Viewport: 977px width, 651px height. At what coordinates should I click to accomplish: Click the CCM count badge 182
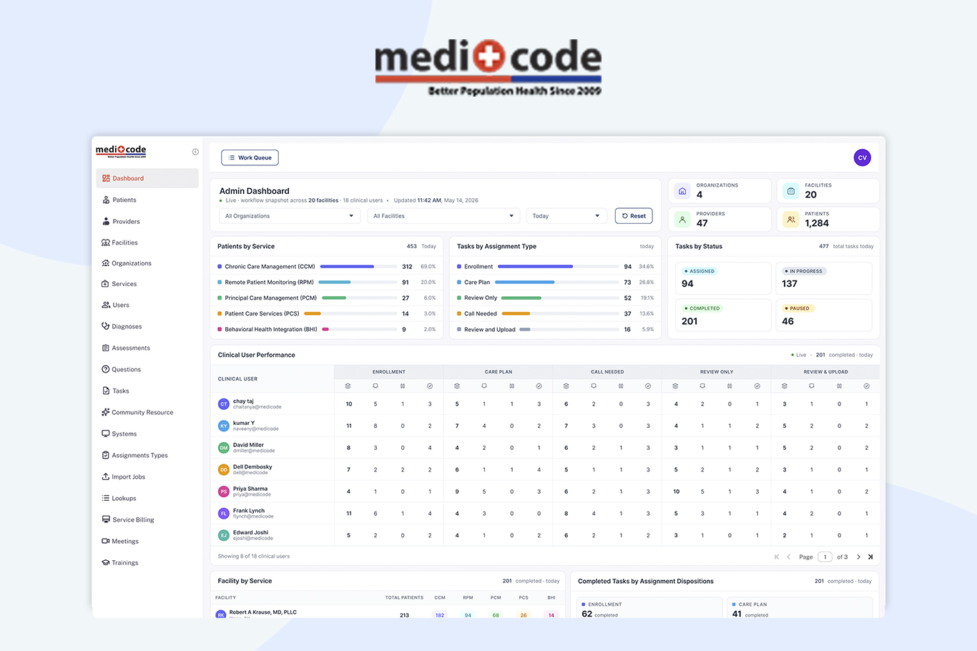click(x=440, y=615)
